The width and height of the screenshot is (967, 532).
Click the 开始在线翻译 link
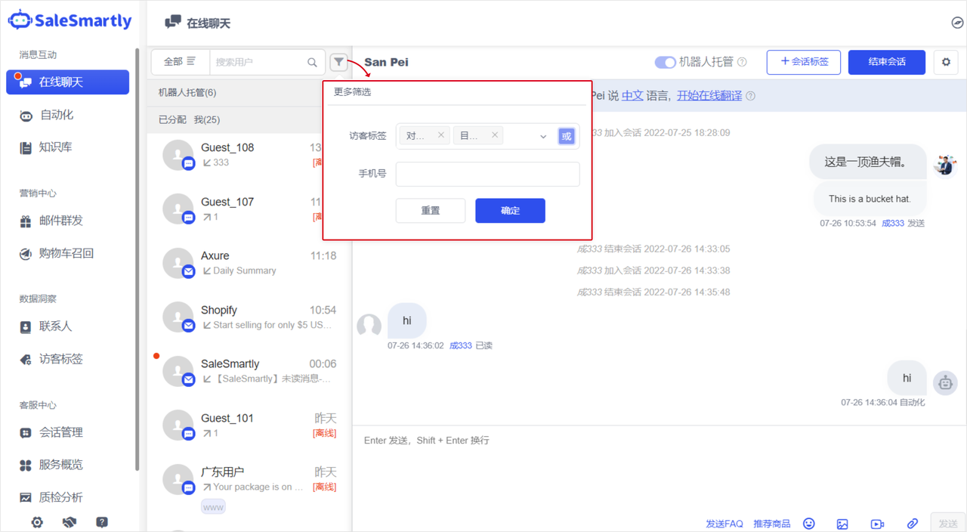coord(709,96)
